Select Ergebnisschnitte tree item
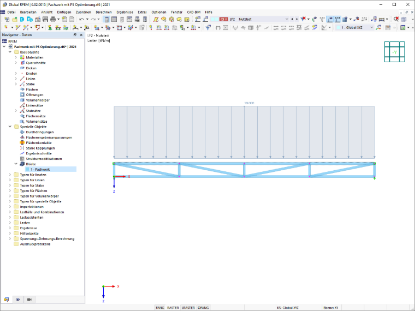Image resolution: width=415 pixels, height=311 pixels. point(39,153)
